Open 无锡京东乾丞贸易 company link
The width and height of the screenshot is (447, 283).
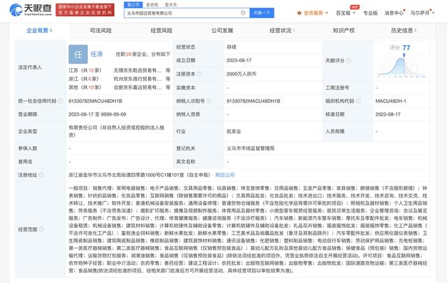[138, 70]
